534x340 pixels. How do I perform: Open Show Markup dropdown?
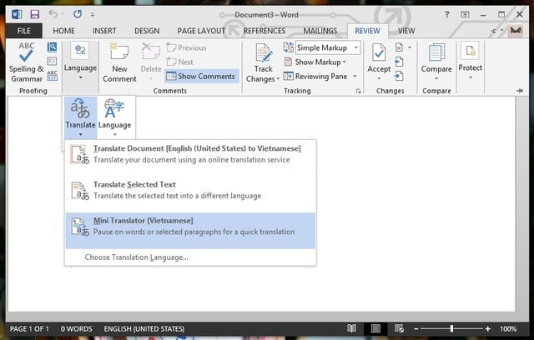click(315, 62)
